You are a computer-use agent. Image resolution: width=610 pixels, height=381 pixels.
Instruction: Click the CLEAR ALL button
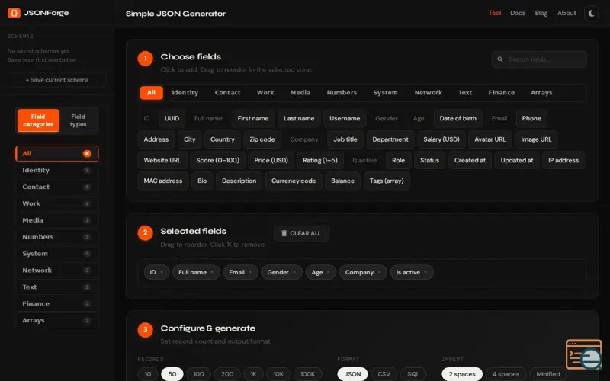tap(301, 233)
